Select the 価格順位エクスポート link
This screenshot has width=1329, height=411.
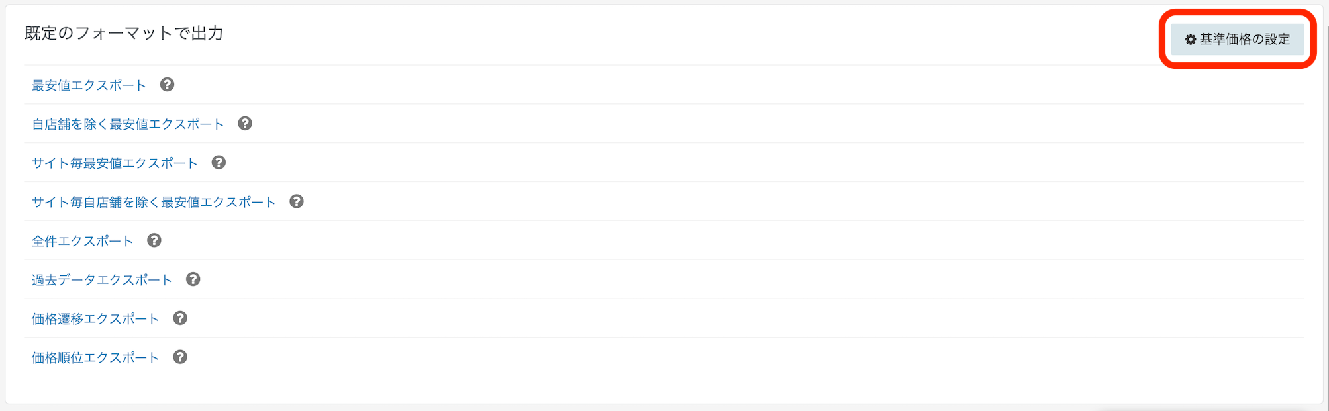coord(95,358)
